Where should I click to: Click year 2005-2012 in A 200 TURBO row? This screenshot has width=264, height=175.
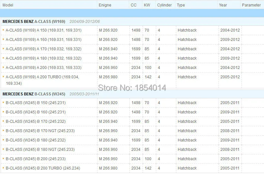230,77
